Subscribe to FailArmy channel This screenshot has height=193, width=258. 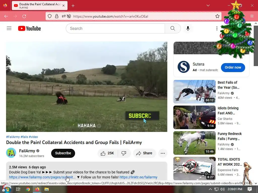point(63,153)
